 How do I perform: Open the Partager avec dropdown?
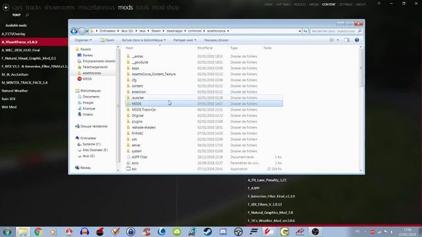[185, 40]
